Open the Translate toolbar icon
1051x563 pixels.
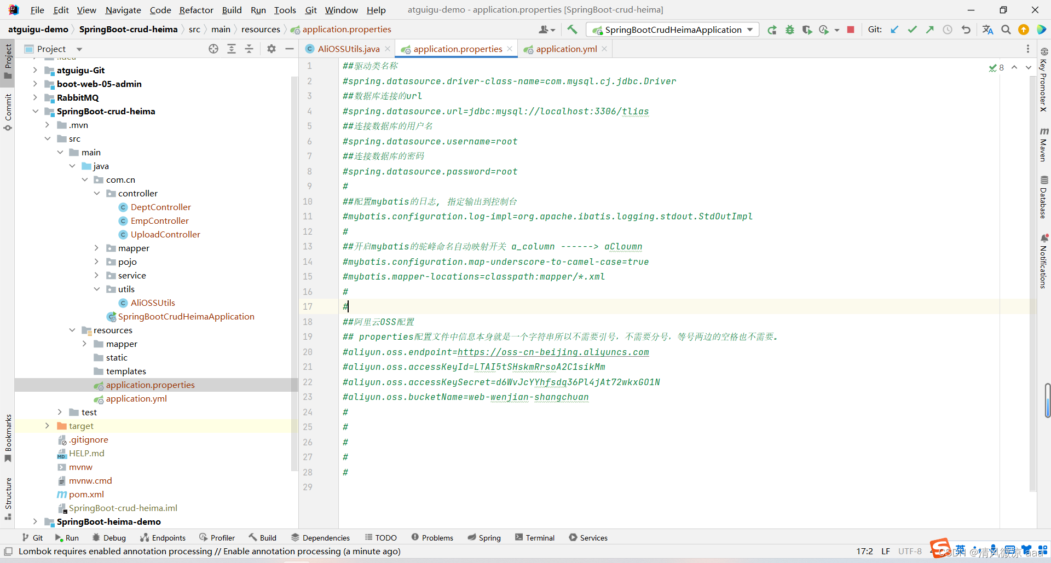[988, 30]
